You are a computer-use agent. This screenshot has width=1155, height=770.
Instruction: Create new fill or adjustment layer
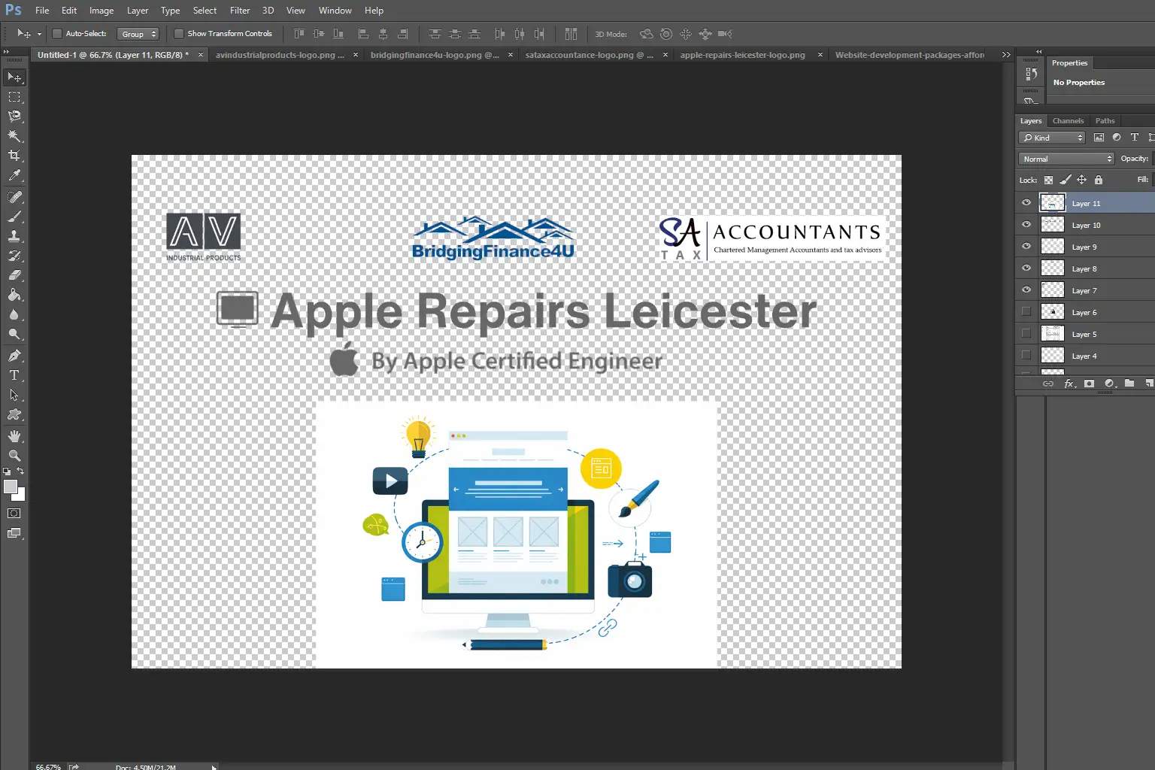click(x=1109, y=383)
